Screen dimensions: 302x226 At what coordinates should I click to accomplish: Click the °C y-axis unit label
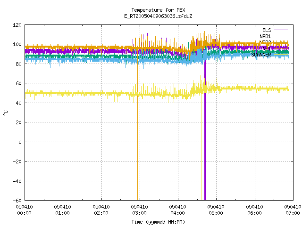[x=6, y=113]
